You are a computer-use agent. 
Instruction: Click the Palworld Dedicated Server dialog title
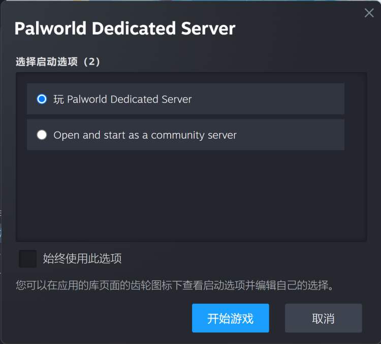click(125, 28)
